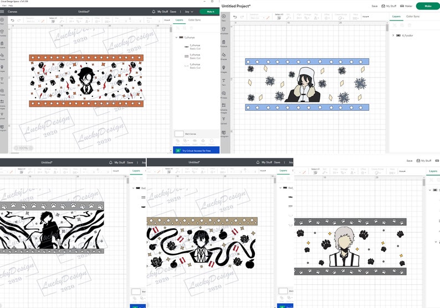Collapse the t_chunya layer group
Viewport: 440px width, 308px height.
coord(177,37)
